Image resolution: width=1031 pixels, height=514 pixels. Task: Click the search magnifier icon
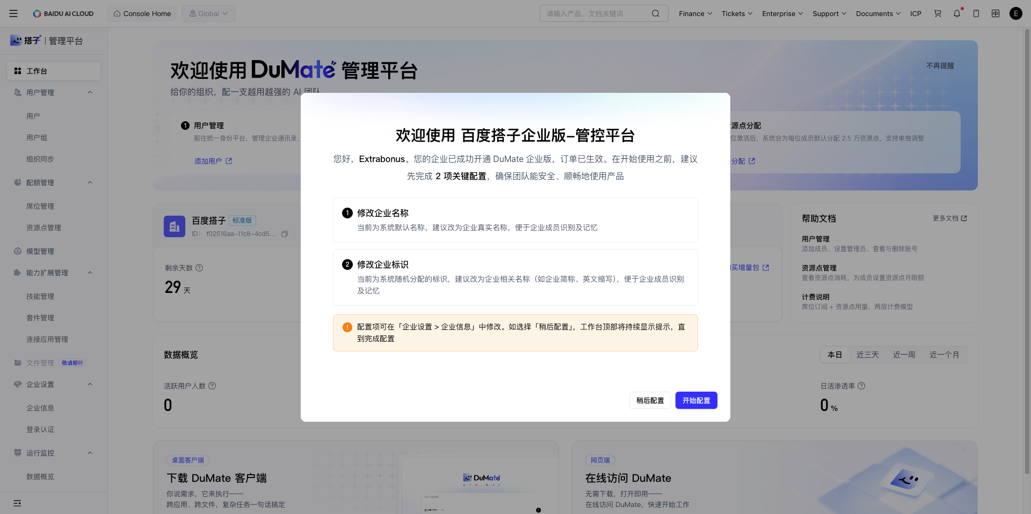tap(656, 13)
